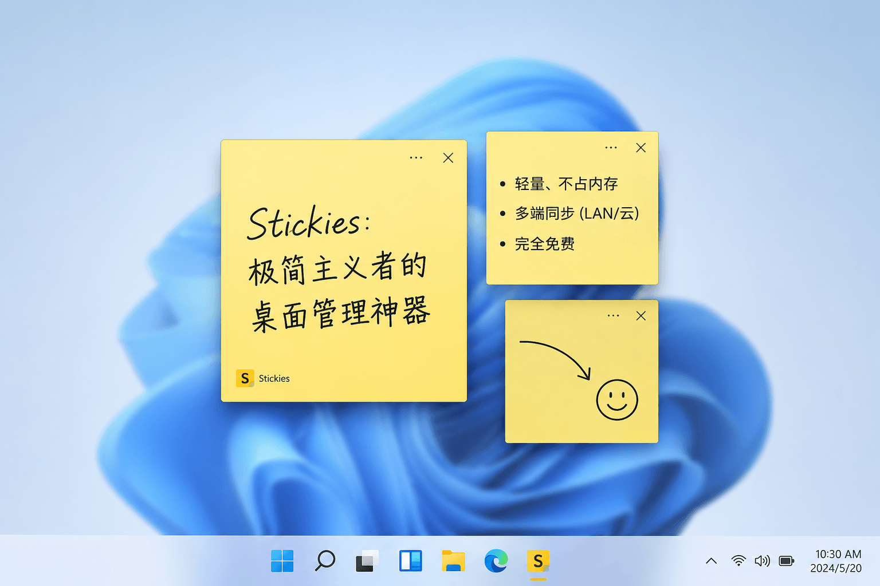Click the Stickies app icon in the taskbar
Screen dimensions: 880x586
(538, 561)
